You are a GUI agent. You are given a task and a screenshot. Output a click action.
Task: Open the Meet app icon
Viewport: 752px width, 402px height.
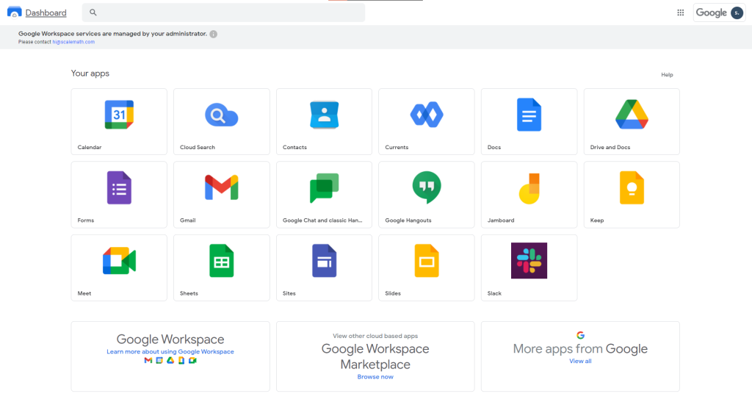[119, 260]
